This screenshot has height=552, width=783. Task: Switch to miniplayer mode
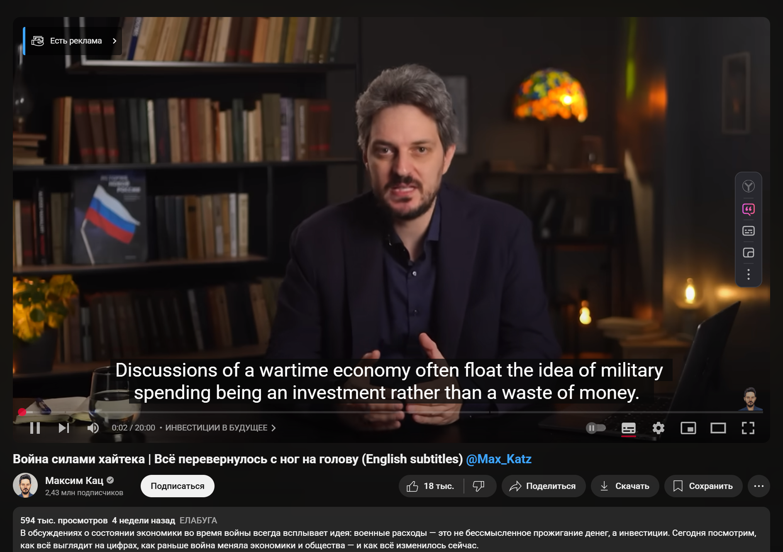tap(688, 428)
